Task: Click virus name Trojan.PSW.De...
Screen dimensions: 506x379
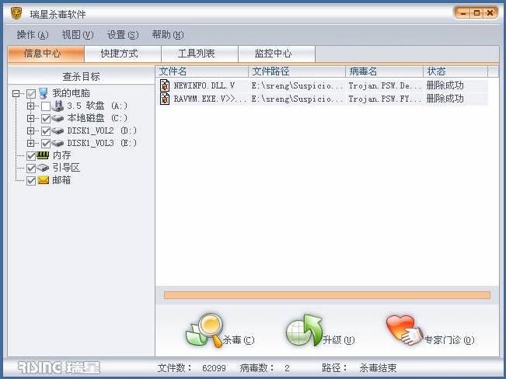Action: pos(385,85)
